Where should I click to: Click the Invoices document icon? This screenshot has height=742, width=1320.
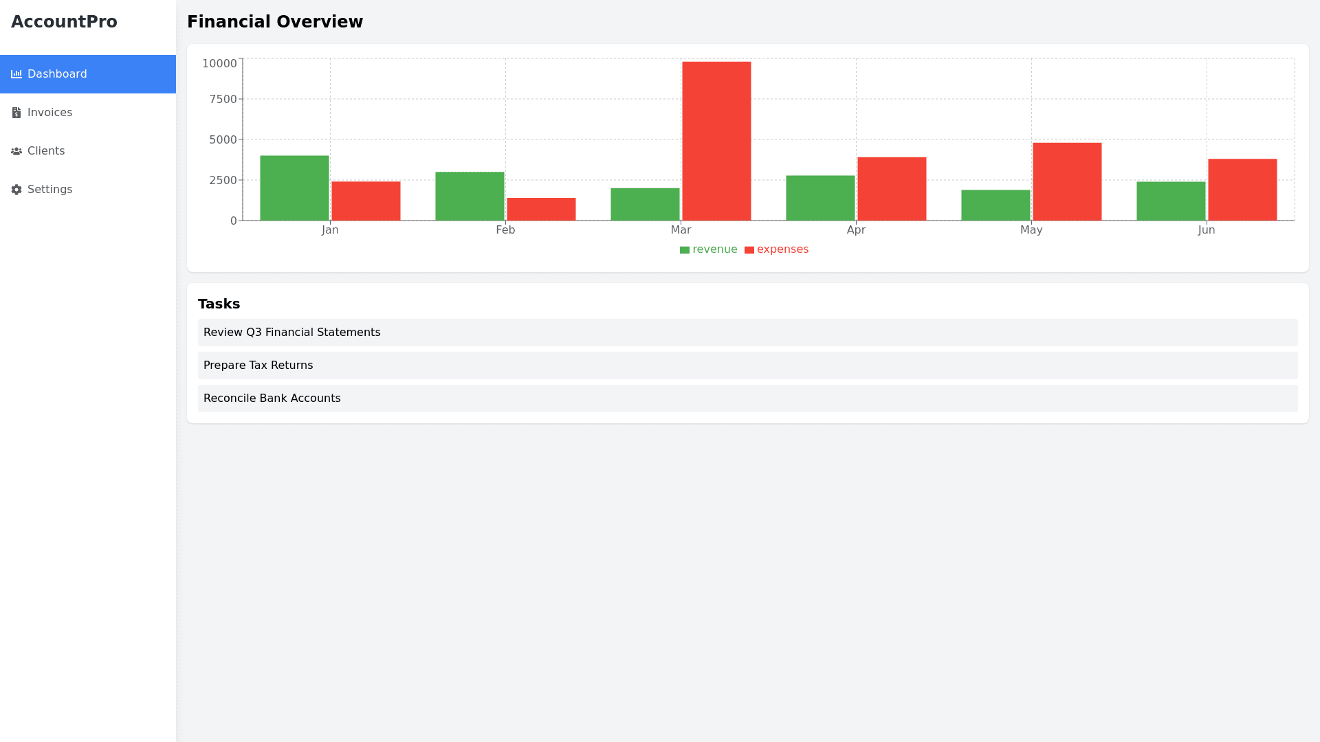click(x=16, y=113)
